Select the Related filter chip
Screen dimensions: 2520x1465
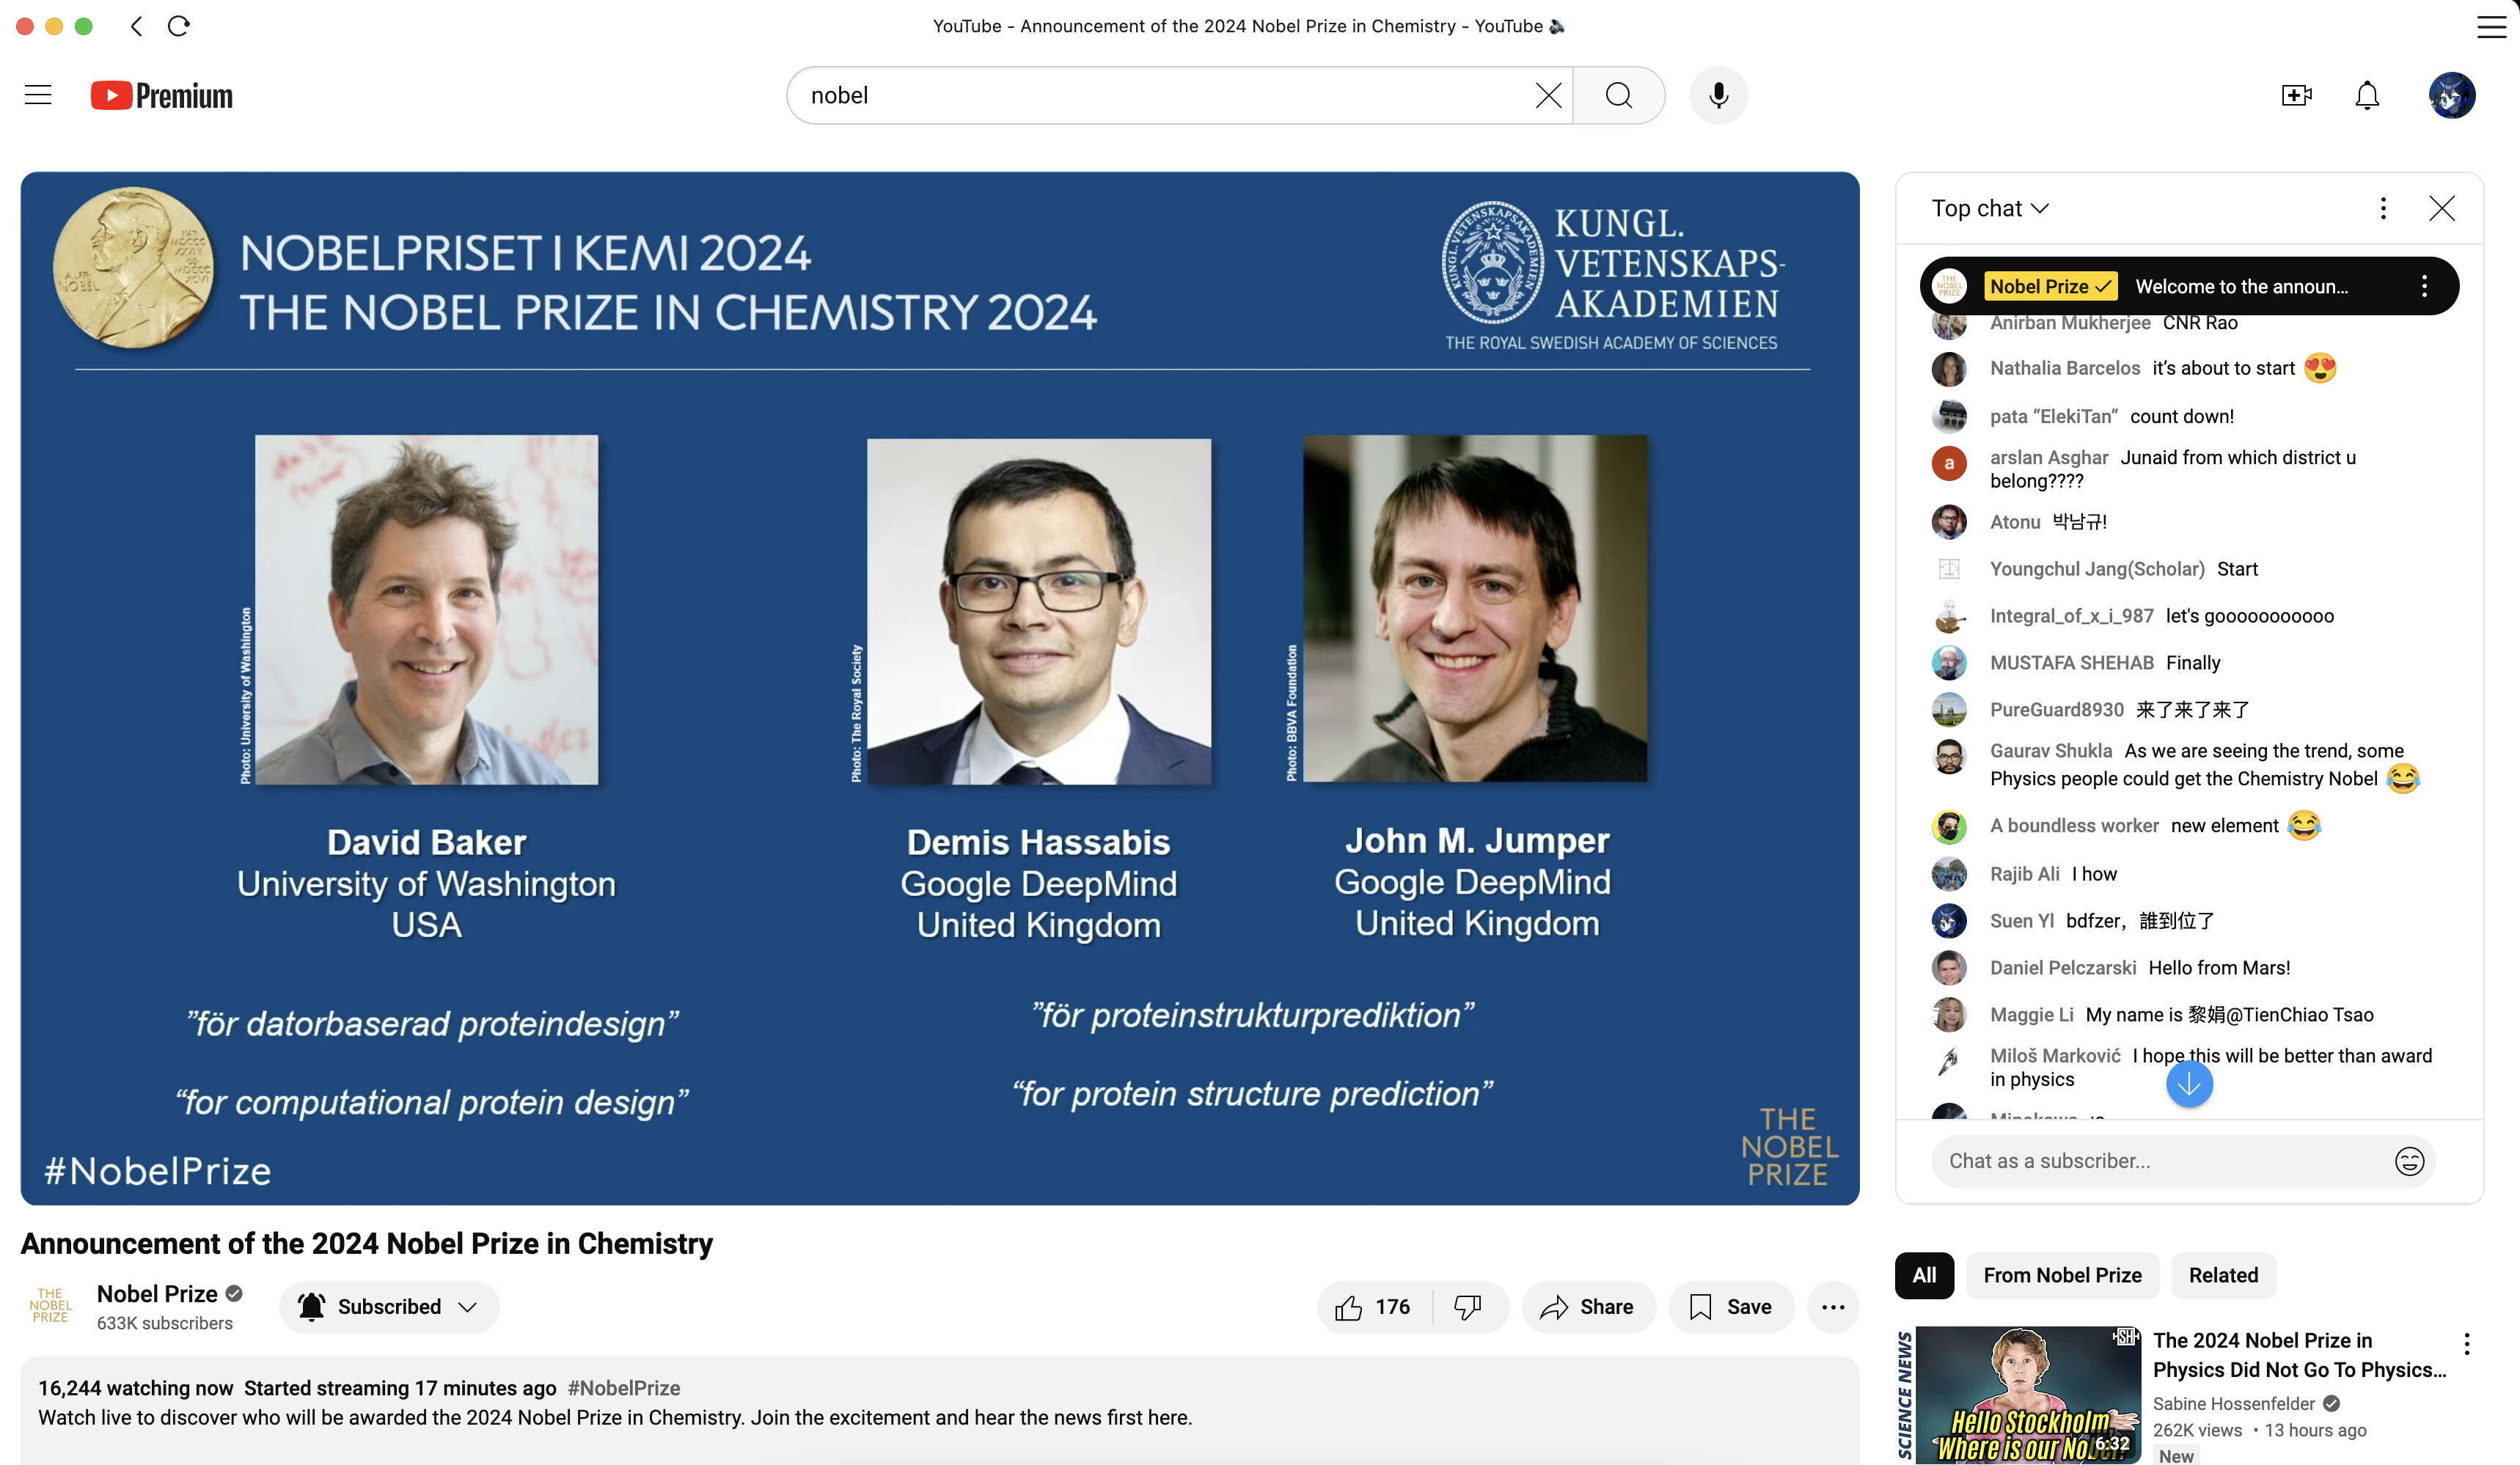coord(2222,1275)
